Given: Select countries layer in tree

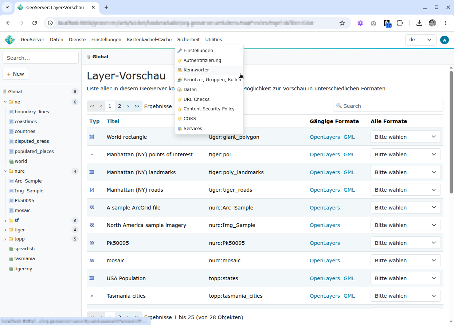Looking at the screenshot, I should click(x=25, y=132).
